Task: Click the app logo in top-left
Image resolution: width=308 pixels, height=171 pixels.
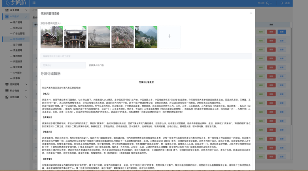Action: click(x=15, y=3)
